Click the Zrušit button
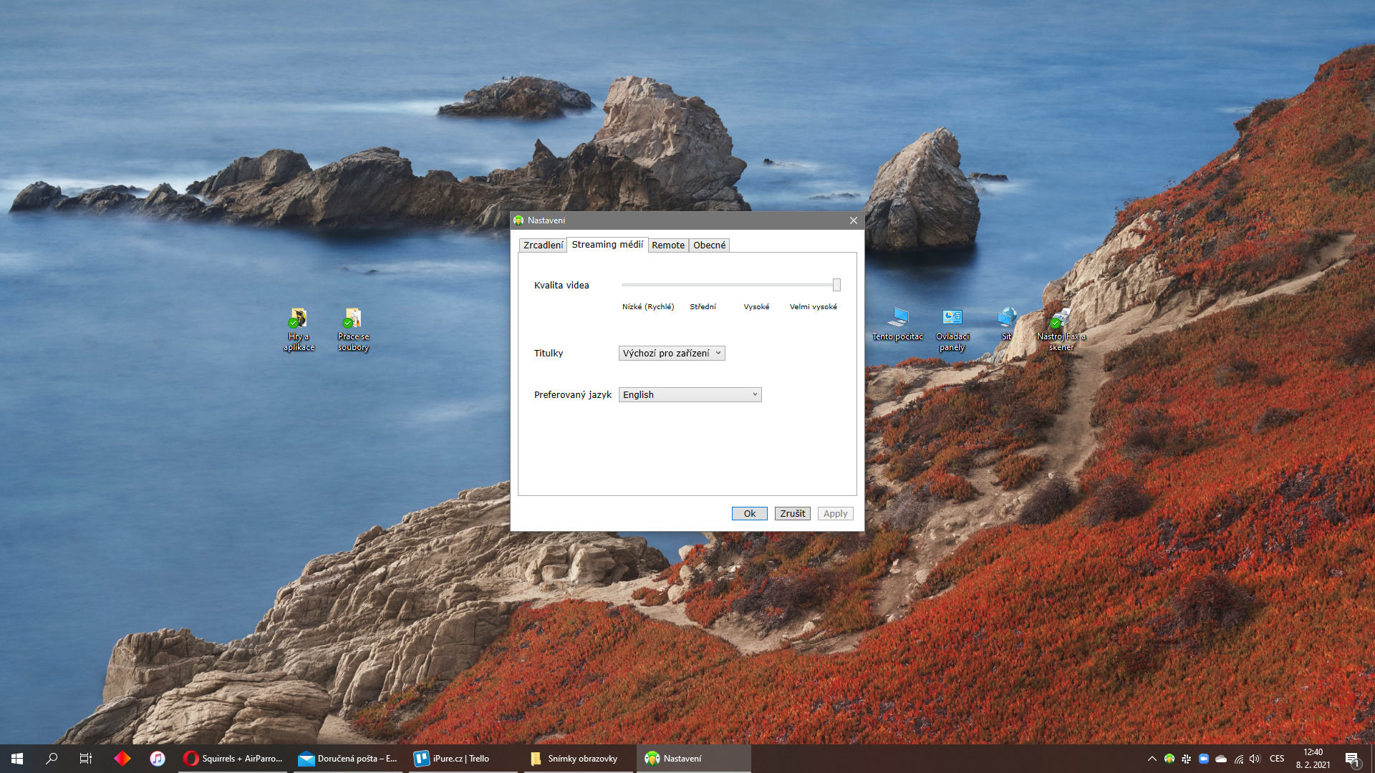This screenshot has width=1375, height=773. [x=792, y=513]
